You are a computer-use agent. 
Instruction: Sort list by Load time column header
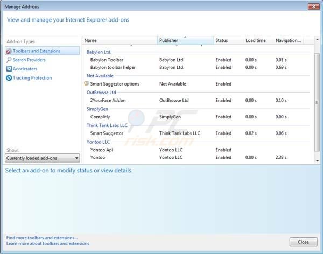point(258,40)
